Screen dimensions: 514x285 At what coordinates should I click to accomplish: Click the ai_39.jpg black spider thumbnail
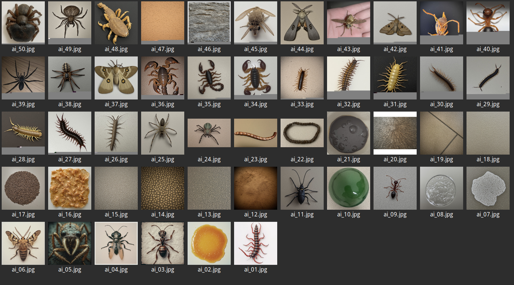tap(23, 78)
